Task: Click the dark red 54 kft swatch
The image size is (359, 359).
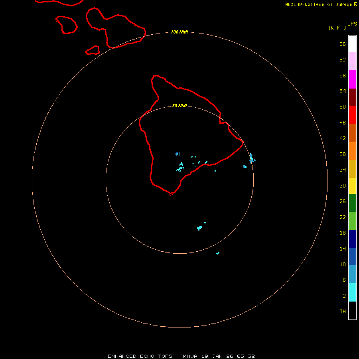Action: coord(352,97)
